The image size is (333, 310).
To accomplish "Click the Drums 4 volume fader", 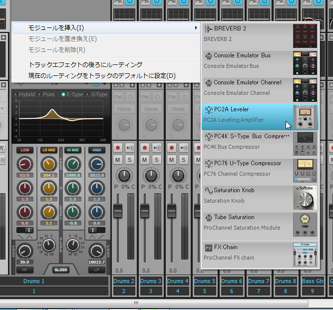I will (x=172, y=211).
